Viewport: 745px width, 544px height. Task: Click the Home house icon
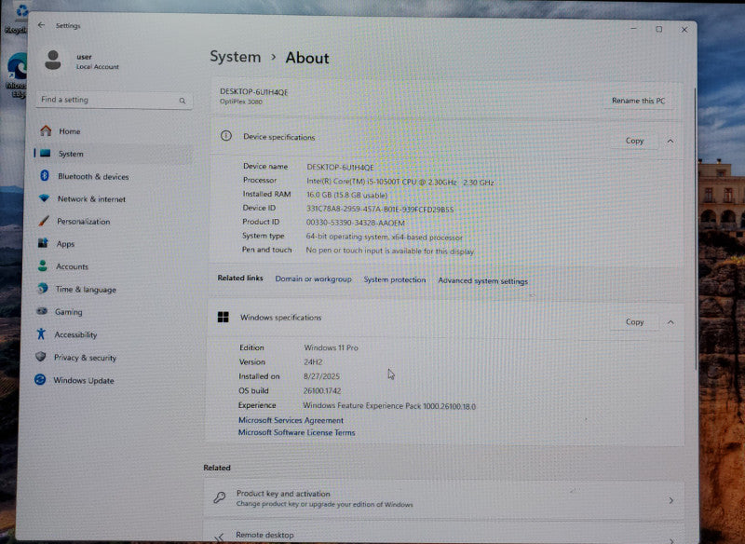[46, 130]
